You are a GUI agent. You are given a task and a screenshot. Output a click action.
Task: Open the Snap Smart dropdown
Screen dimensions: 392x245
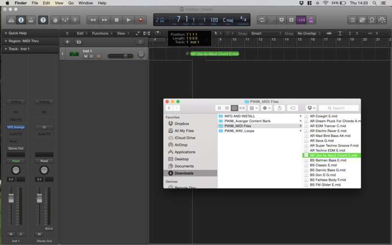tap(265, 33)
